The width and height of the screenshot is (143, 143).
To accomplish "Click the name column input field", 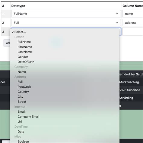I will coord(133,14).
